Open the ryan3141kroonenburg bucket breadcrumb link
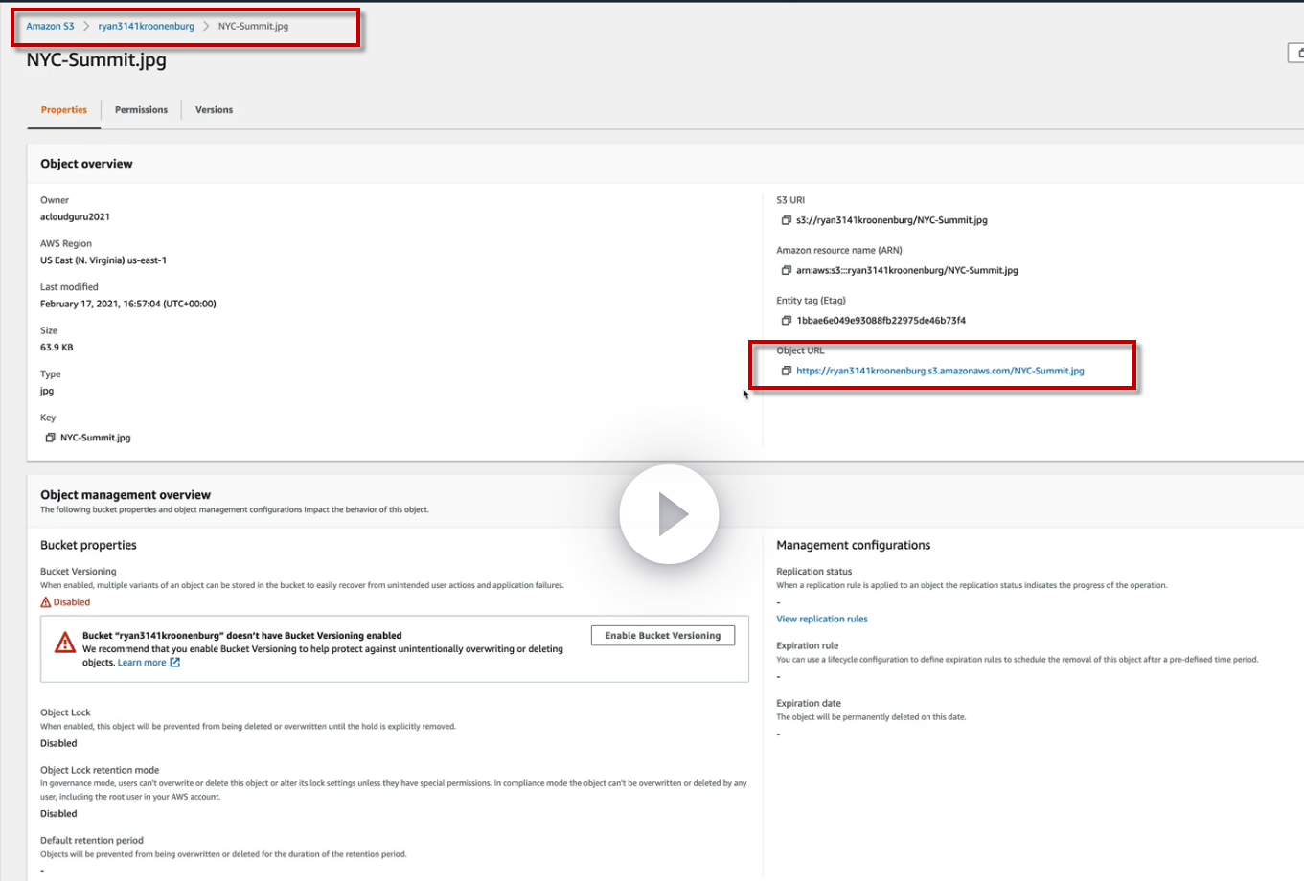 146,26
